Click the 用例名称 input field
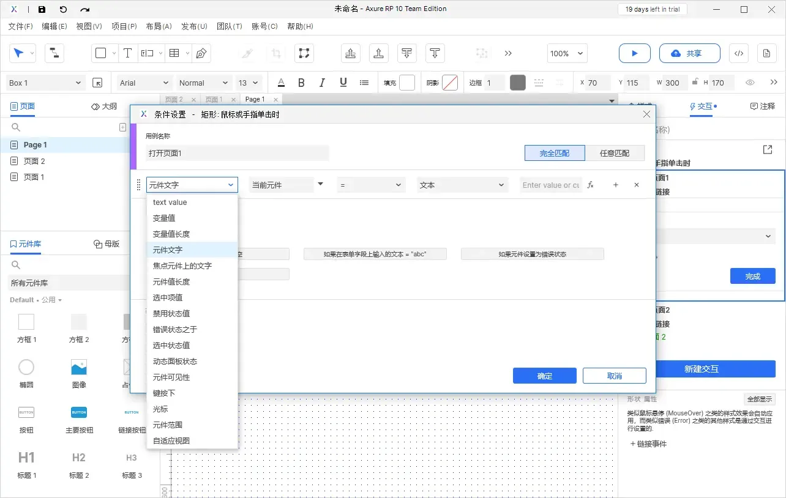Viewport: 786px width, 498px height. 239,152
